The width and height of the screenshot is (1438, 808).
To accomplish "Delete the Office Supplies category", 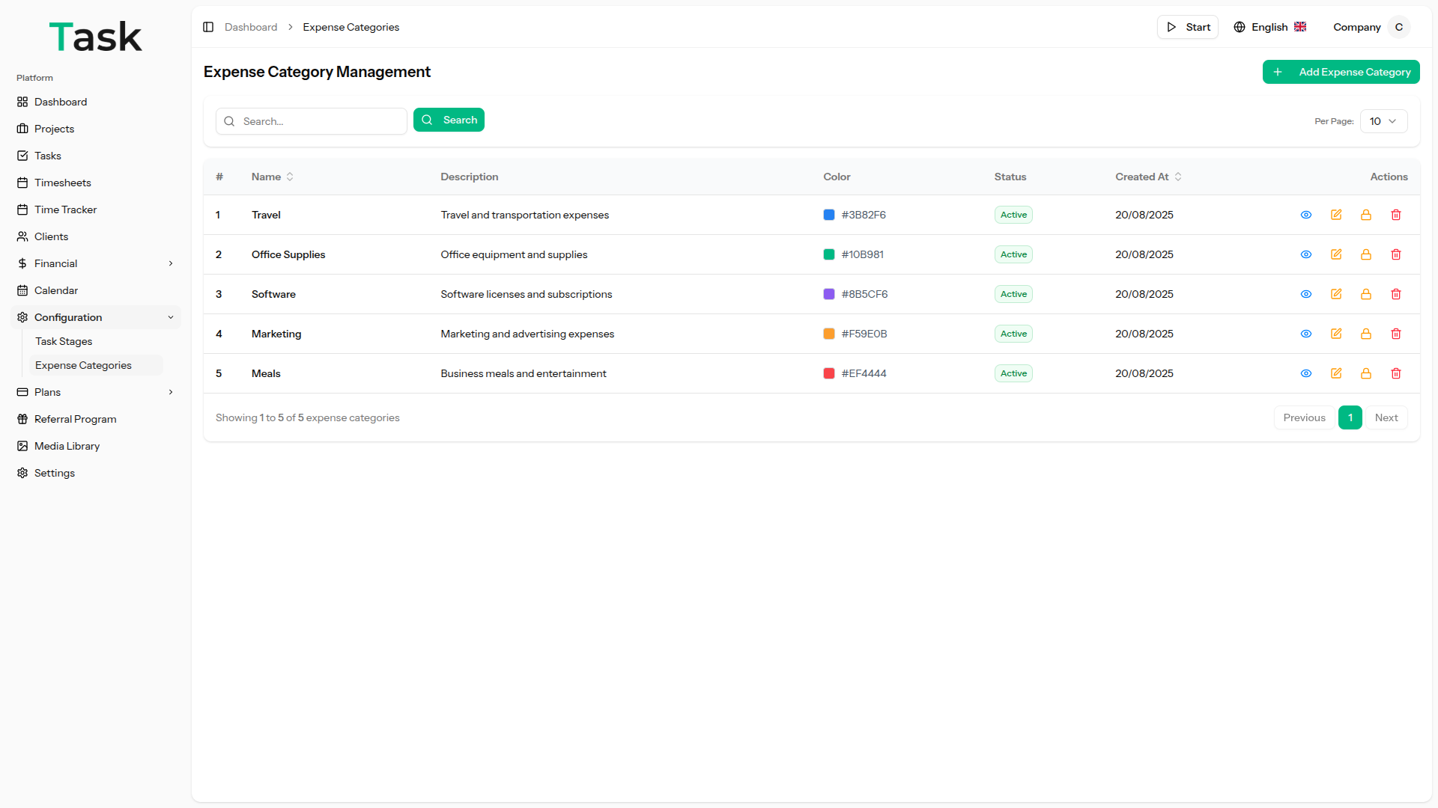I will 1396,254.
